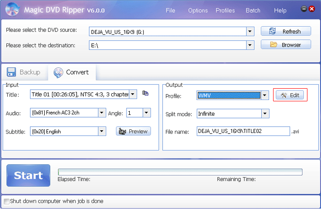Click Edit to modify the profile
321x209 pixels.
[x=290, y=95]
